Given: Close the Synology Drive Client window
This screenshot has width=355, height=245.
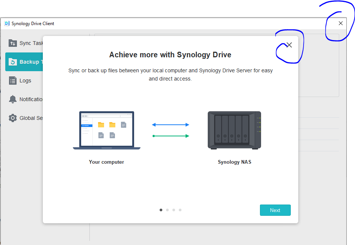Looking at the screenshot, I should point(340,23).
